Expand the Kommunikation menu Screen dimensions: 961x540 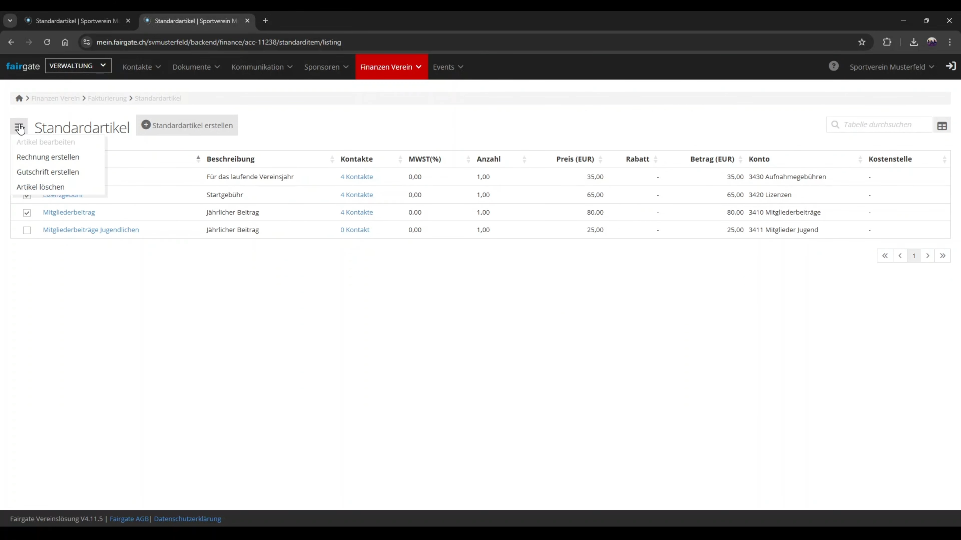point(262,67)
